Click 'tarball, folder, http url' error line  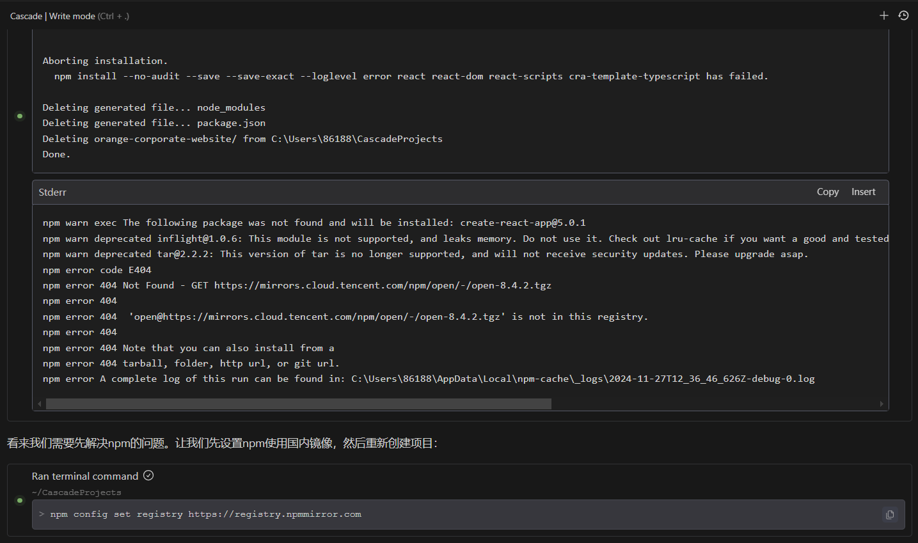pyautogui.click(x=191, y=363)
